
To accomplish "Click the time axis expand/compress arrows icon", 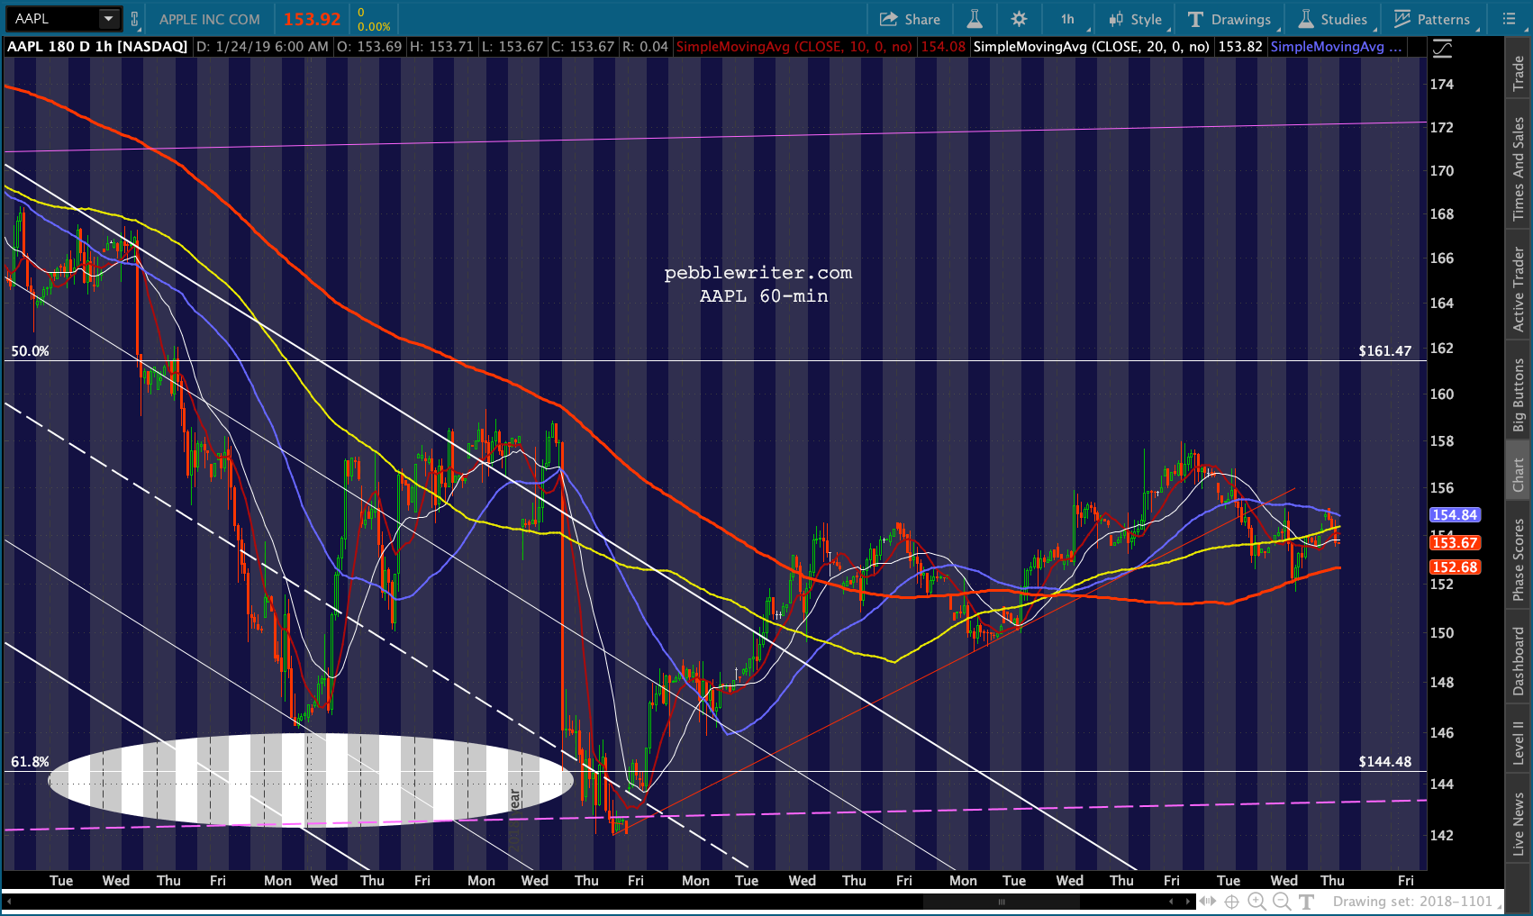I will click(x=1208, y=901).
